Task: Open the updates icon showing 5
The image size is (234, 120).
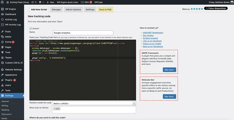Action: coord(33,2)
